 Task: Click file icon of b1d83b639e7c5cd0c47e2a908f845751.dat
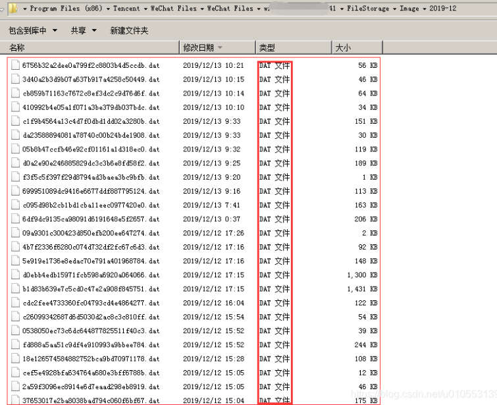pos(15,288)
